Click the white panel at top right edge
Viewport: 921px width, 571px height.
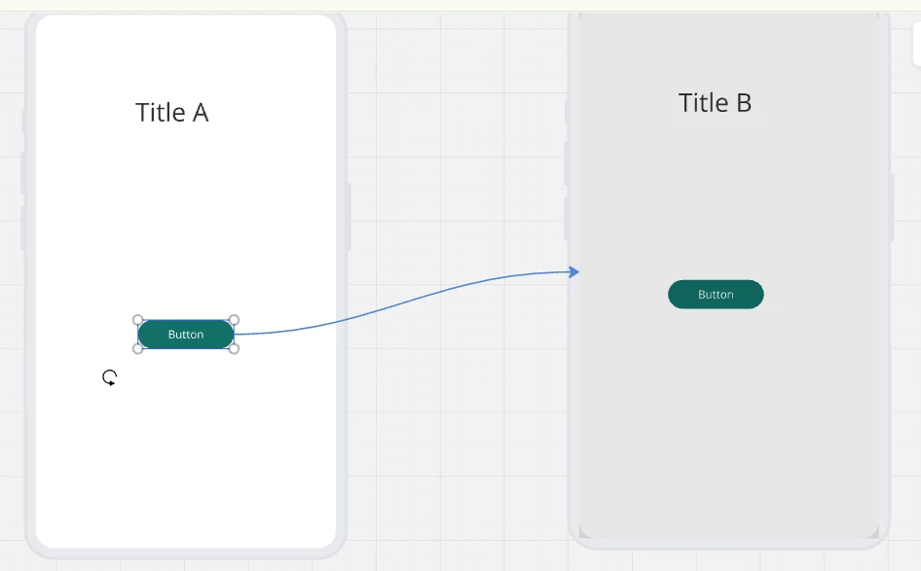tap(917, 43)
